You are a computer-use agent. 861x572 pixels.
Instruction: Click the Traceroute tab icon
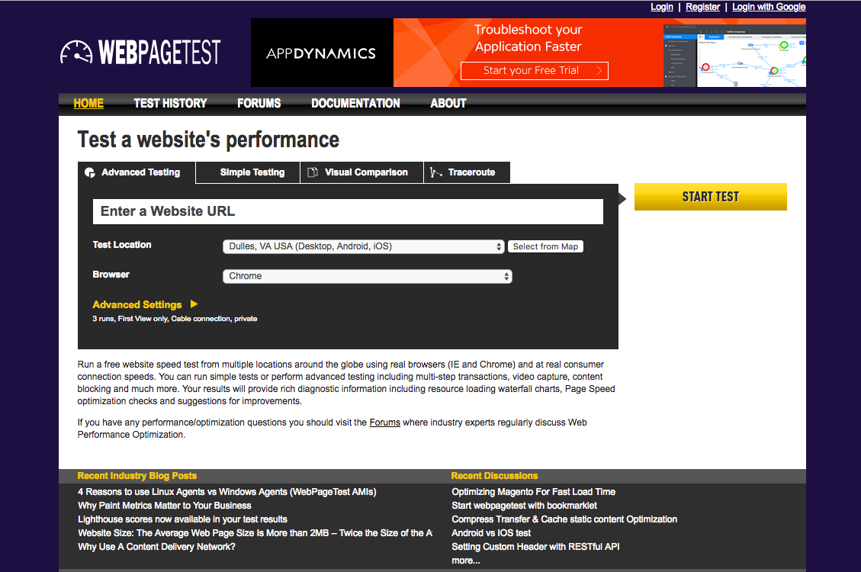coord(436,172)
